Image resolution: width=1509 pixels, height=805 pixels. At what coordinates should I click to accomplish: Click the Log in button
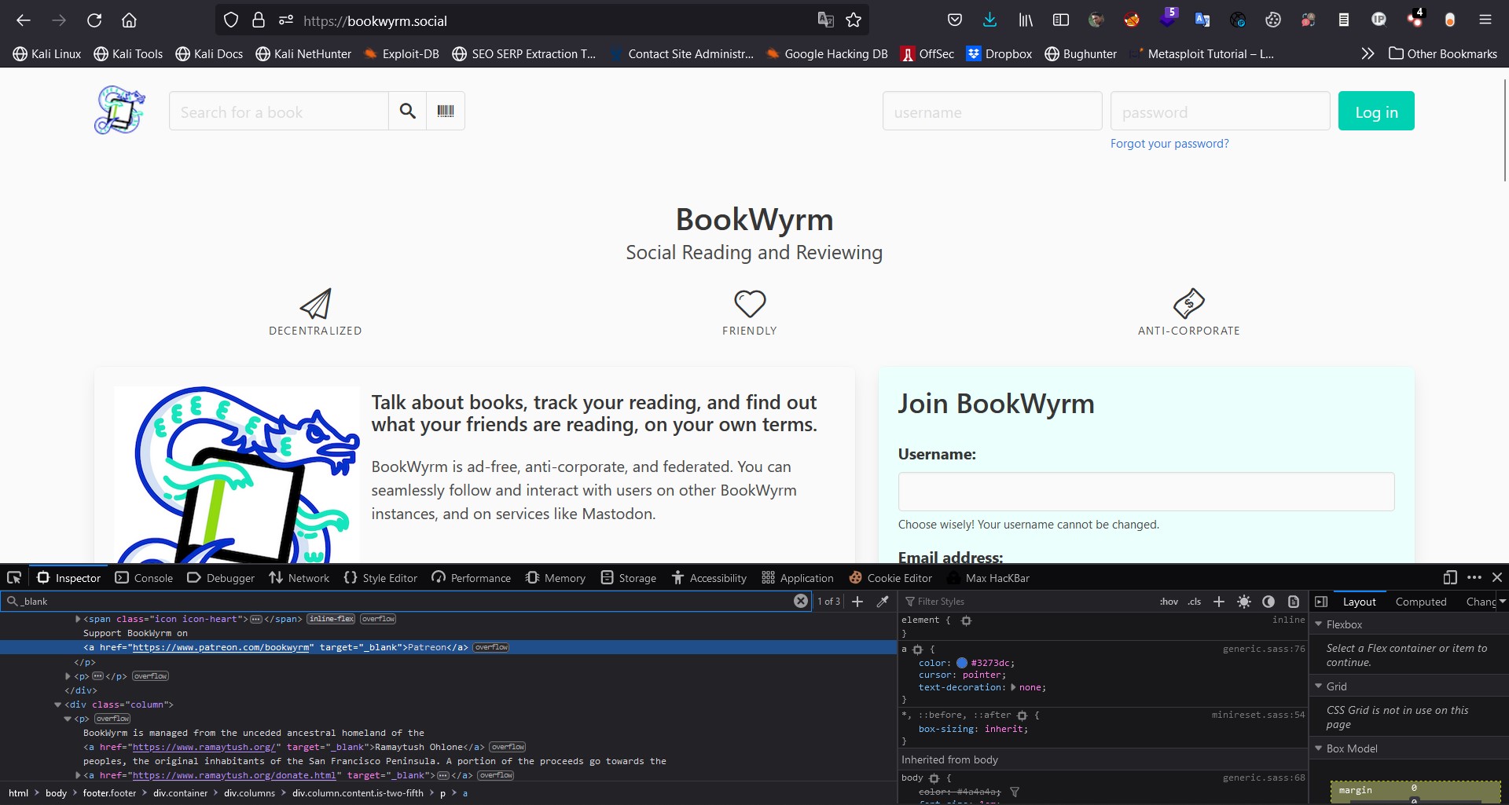point(1376,112)
